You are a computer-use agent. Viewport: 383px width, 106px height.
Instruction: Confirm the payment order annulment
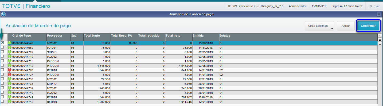click(x=368, y=26)
